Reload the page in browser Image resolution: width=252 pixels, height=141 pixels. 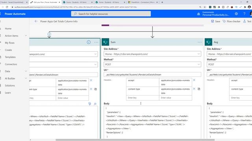(7, 7)
